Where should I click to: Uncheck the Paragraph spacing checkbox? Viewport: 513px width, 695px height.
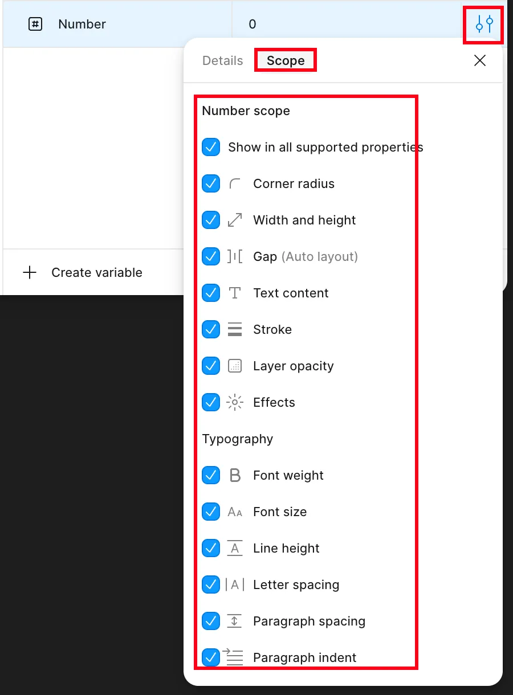point(211,622)
